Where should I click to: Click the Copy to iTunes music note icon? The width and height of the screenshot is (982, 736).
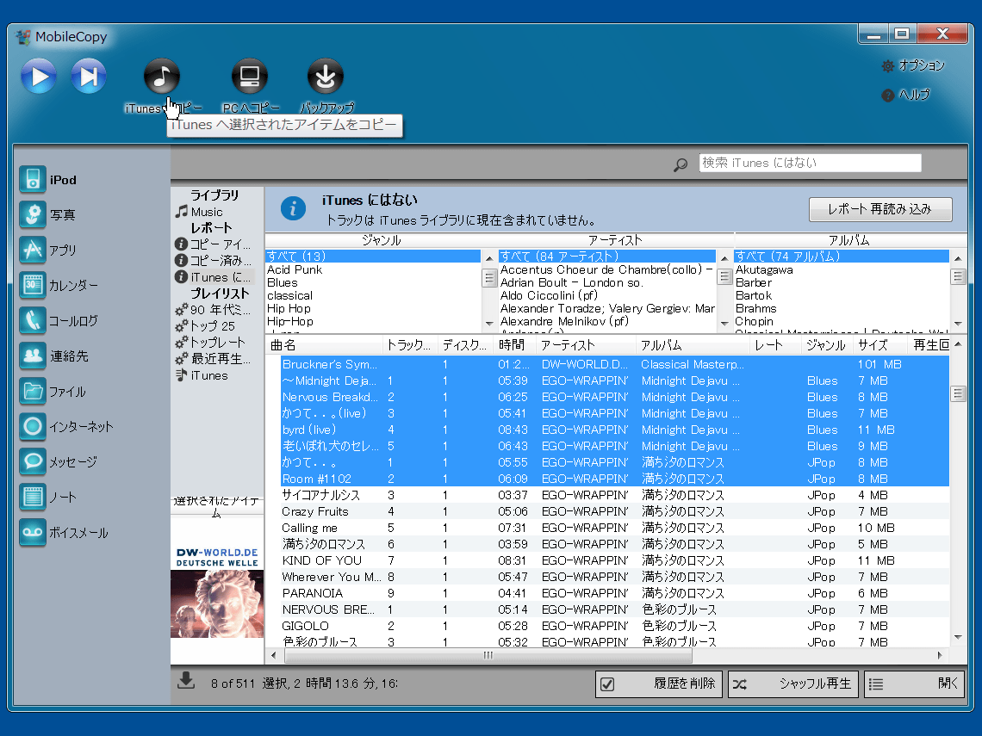tap(162, 77)
